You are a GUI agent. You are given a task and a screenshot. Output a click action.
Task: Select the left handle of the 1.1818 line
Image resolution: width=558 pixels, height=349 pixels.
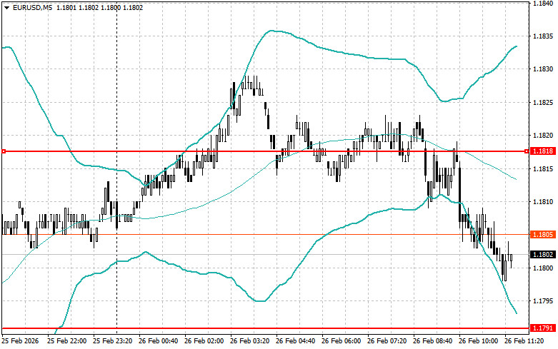click(x=4, y=151)
